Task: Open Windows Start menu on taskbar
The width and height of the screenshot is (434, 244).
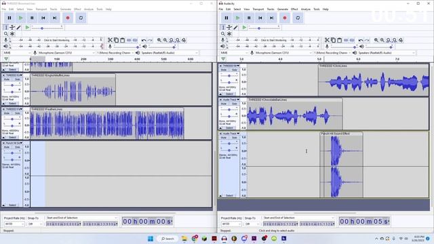Action: point(151,239)
